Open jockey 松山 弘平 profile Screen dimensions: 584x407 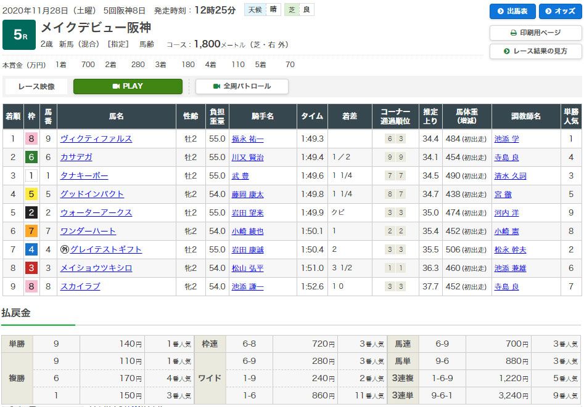pyautogui.click(x=247, y=268)
